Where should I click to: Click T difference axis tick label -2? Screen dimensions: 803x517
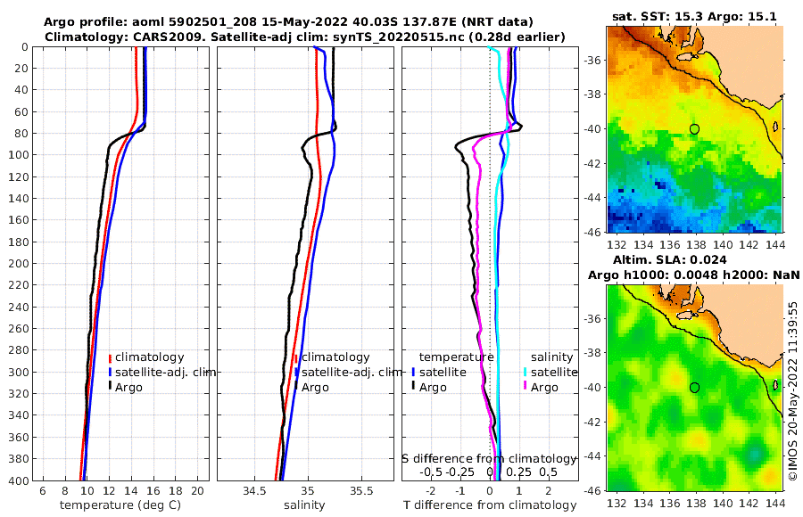430,491
